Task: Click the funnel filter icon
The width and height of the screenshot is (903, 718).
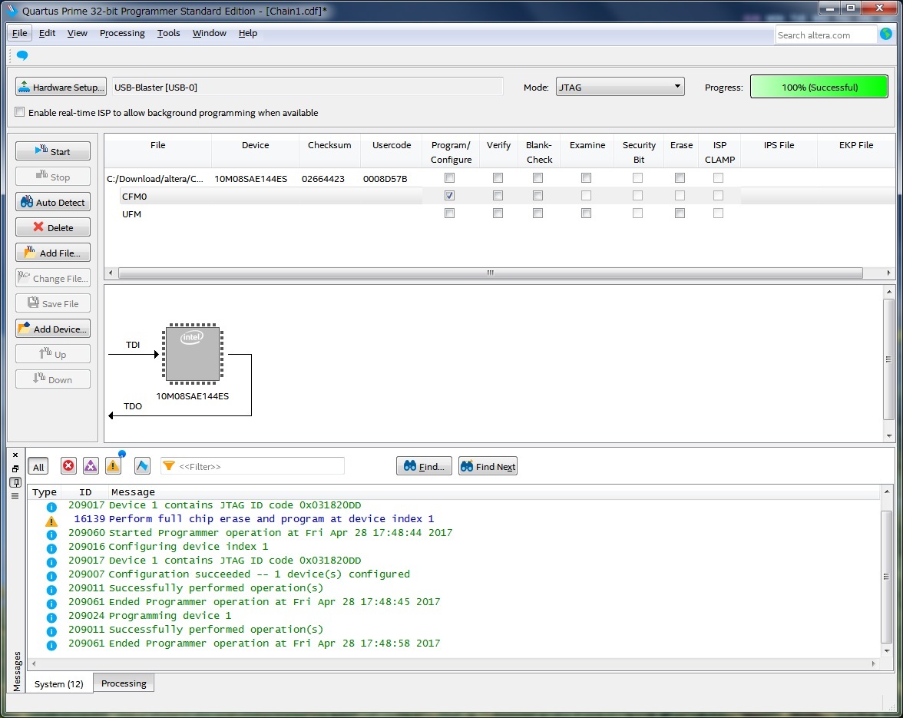Action: 169,466
